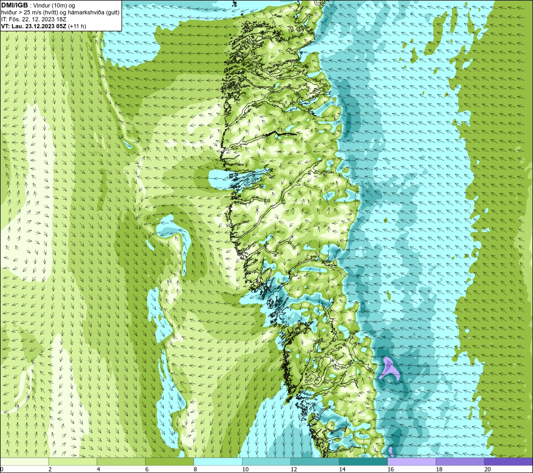
Task: Click the legend value "2"
Action: click(50, 469)
